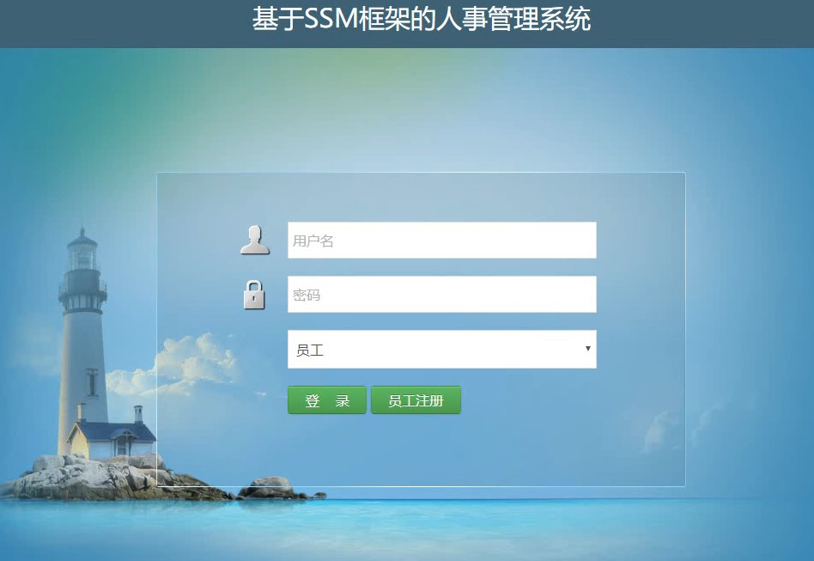The image size is (814, 561).
Task: Click the placeholder text 密码
Action: click(307, 295)
